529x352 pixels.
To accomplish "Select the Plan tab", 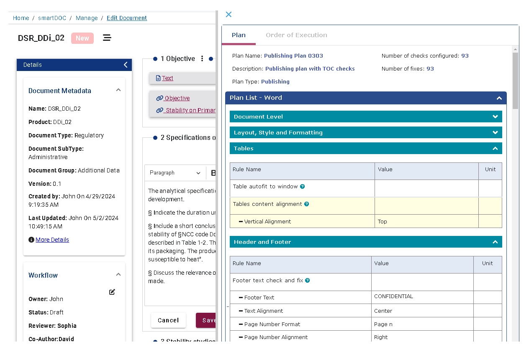I will [x=239, y=35].
